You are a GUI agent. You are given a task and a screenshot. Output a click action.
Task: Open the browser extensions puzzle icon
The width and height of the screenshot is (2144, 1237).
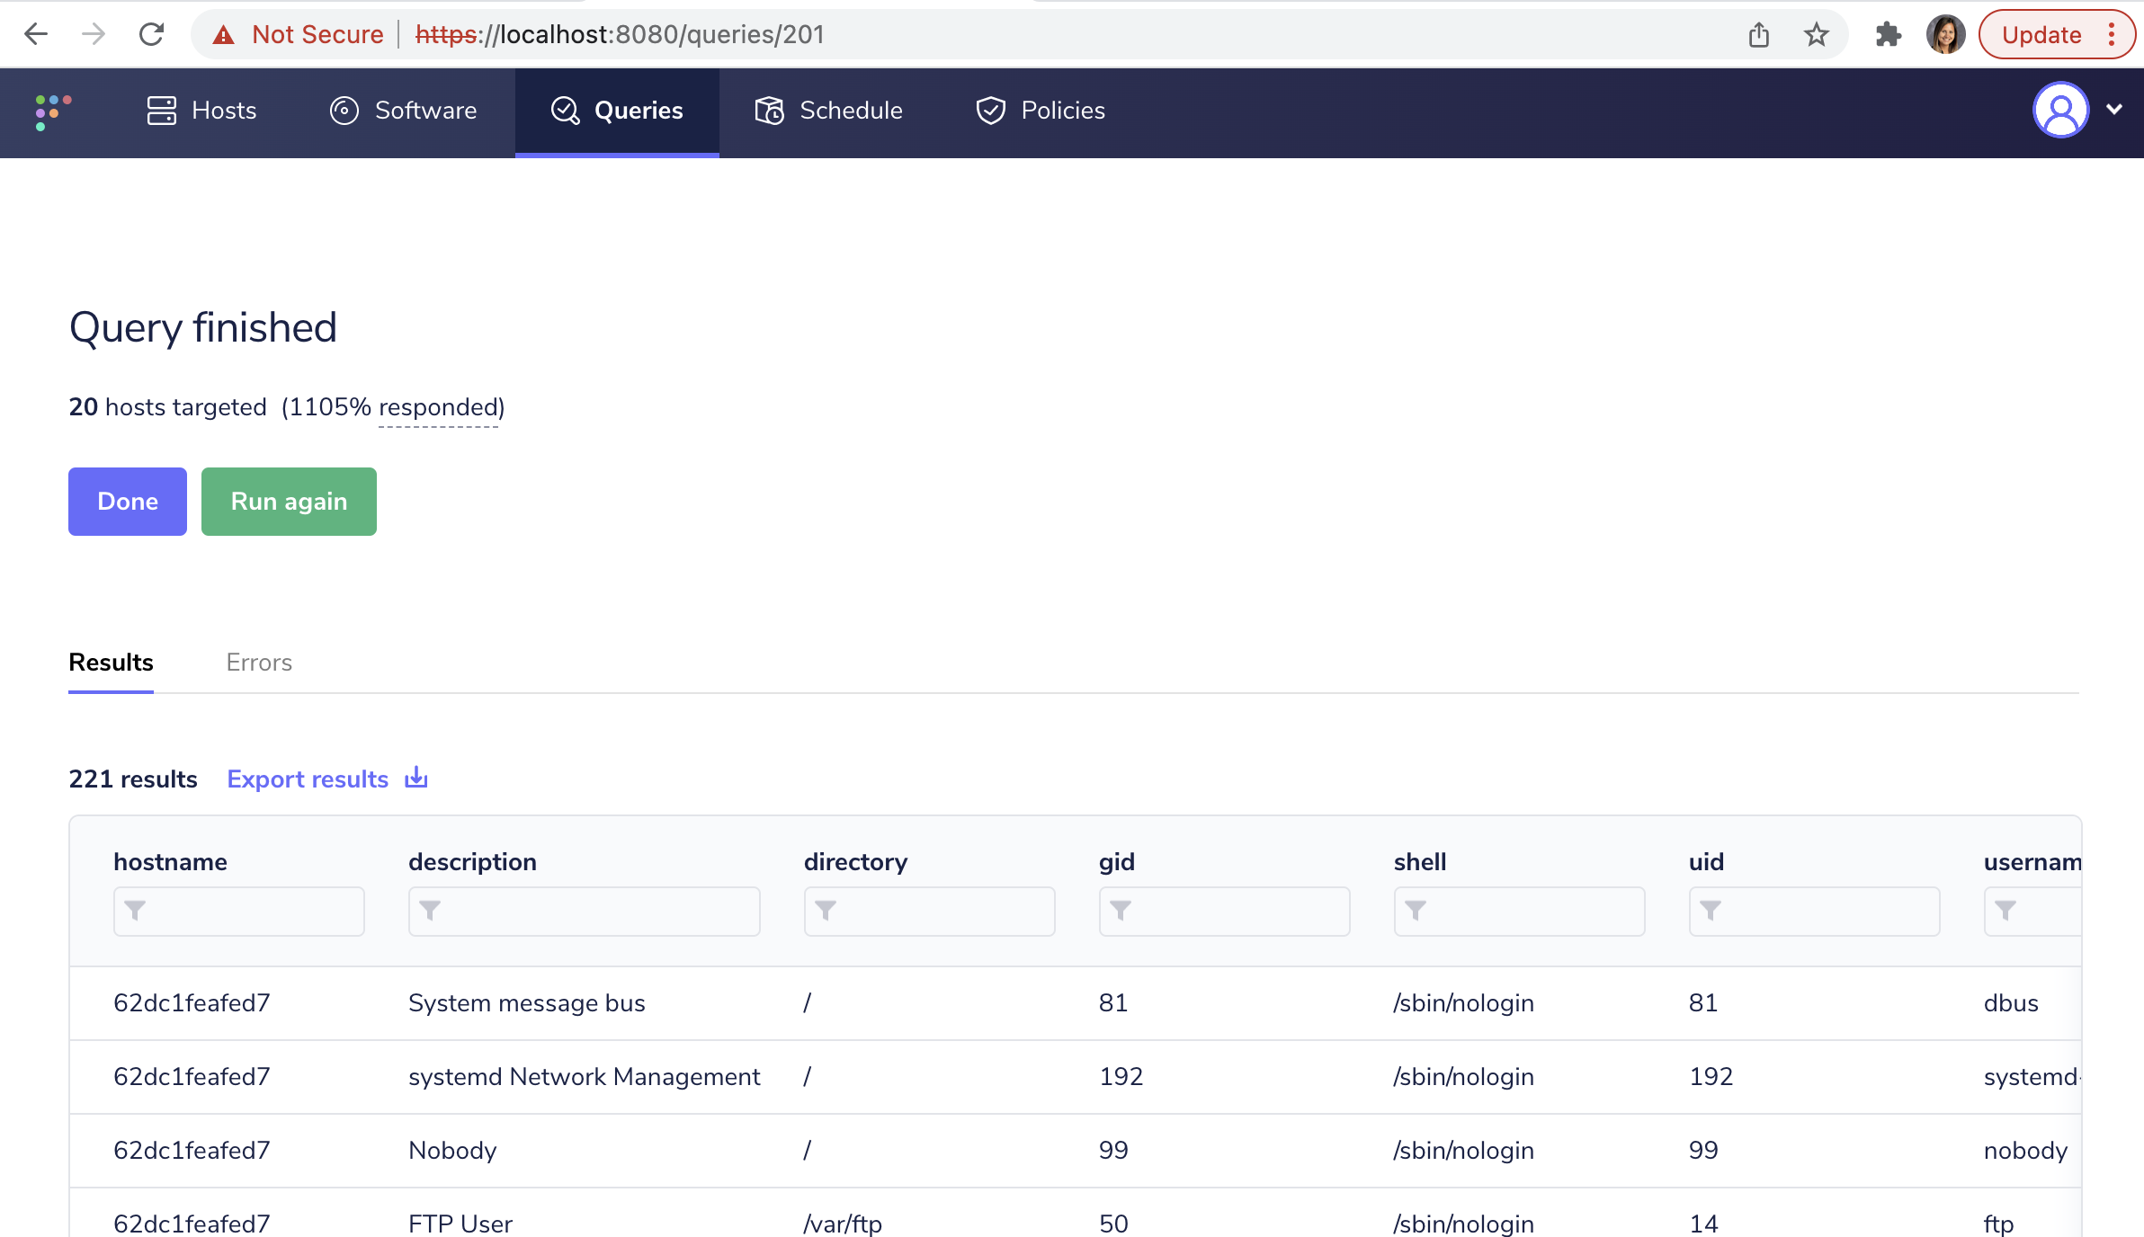coord(1888,34)
